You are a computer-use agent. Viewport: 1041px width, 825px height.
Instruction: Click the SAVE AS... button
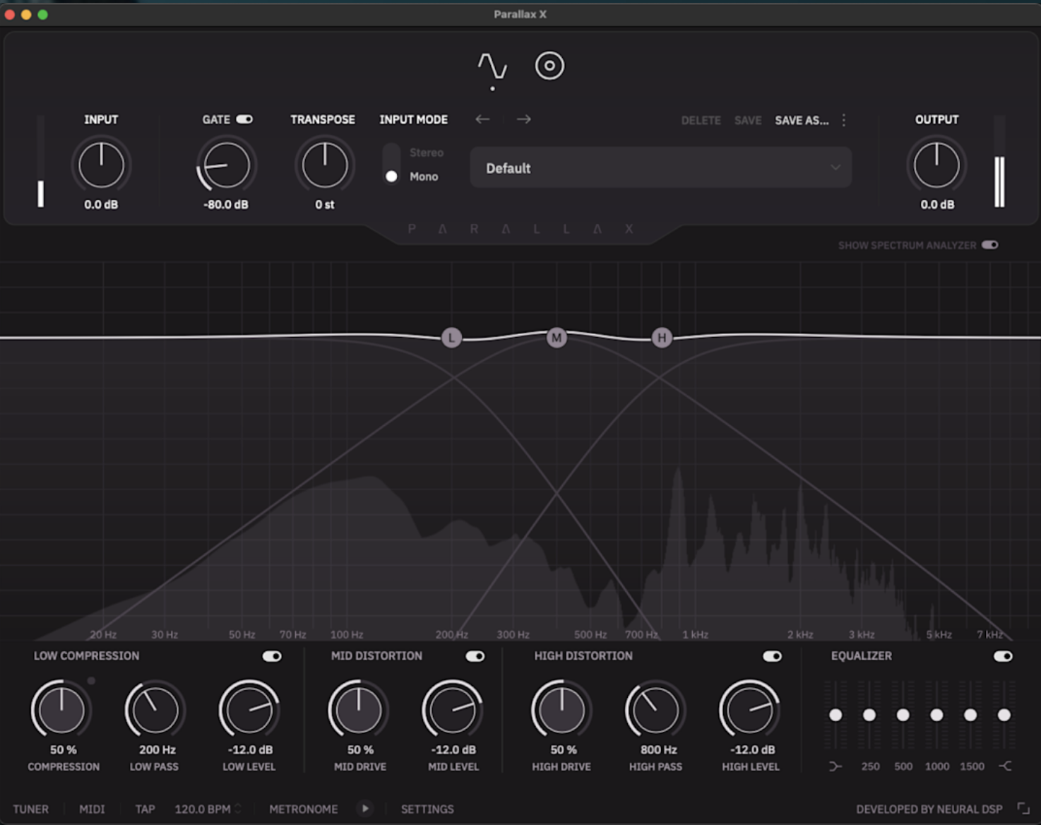[802, 120]
